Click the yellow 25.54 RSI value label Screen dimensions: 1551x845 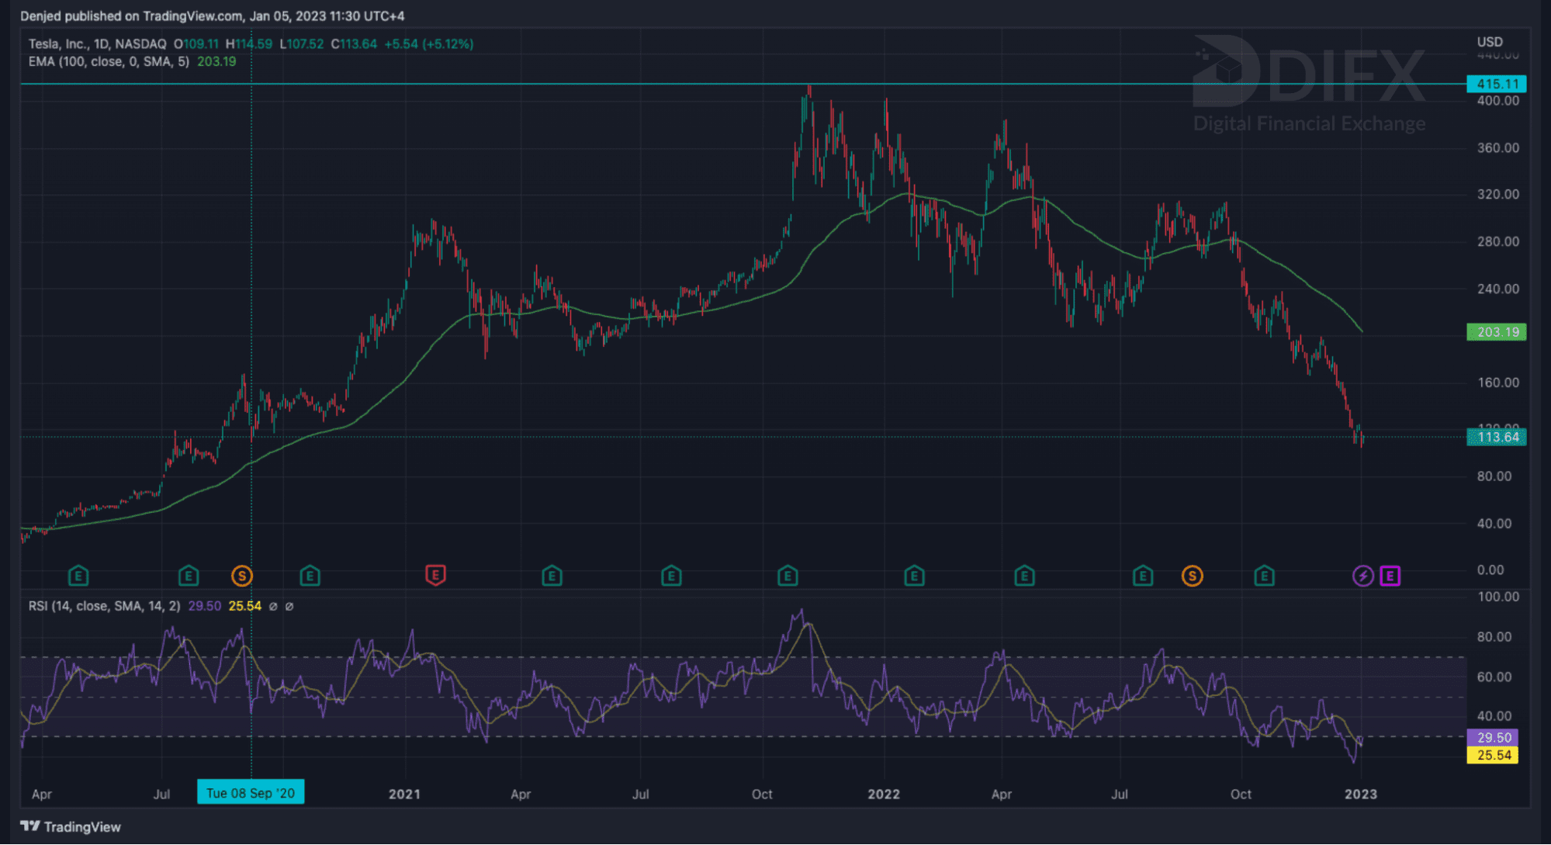1493,755
